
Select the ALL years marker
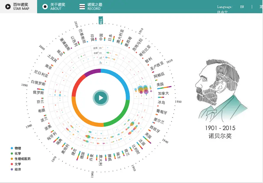pos(101,20)
